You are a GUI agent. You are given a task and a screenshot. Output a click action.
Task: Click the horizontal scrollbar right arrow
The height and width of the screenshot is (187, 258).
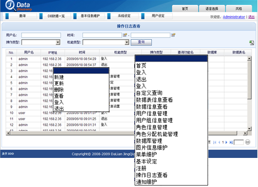click(x=245, y=133)
